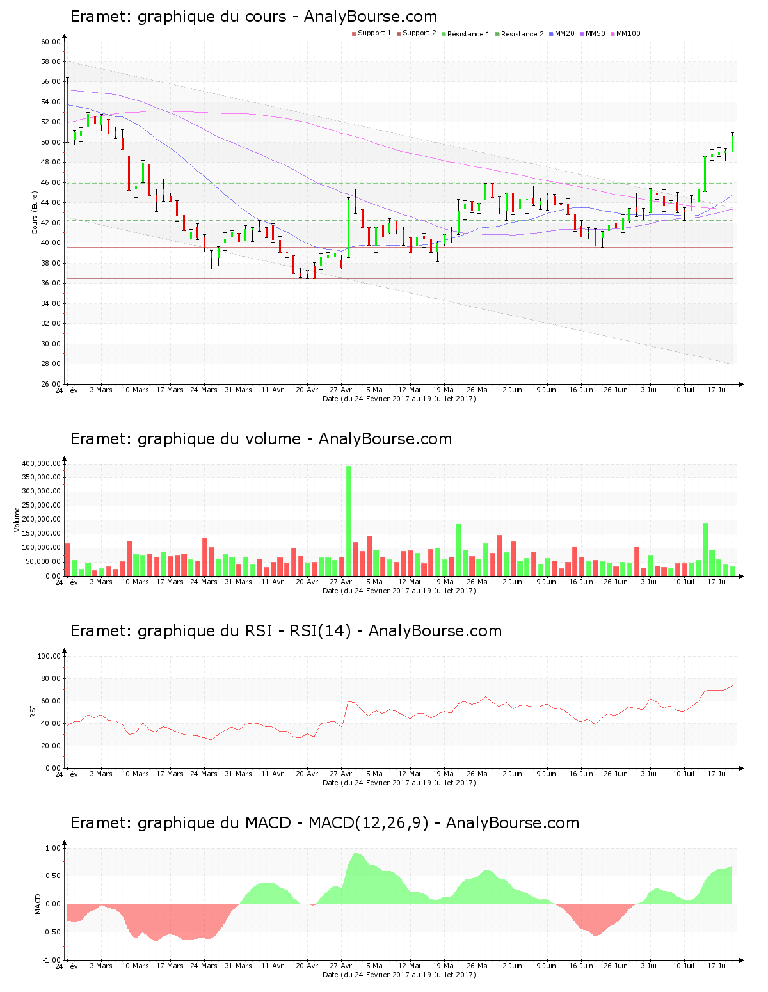768x992 pixels.
Task: Click the 'Cours (Euro)' axis title
Action: coord(35,212)
